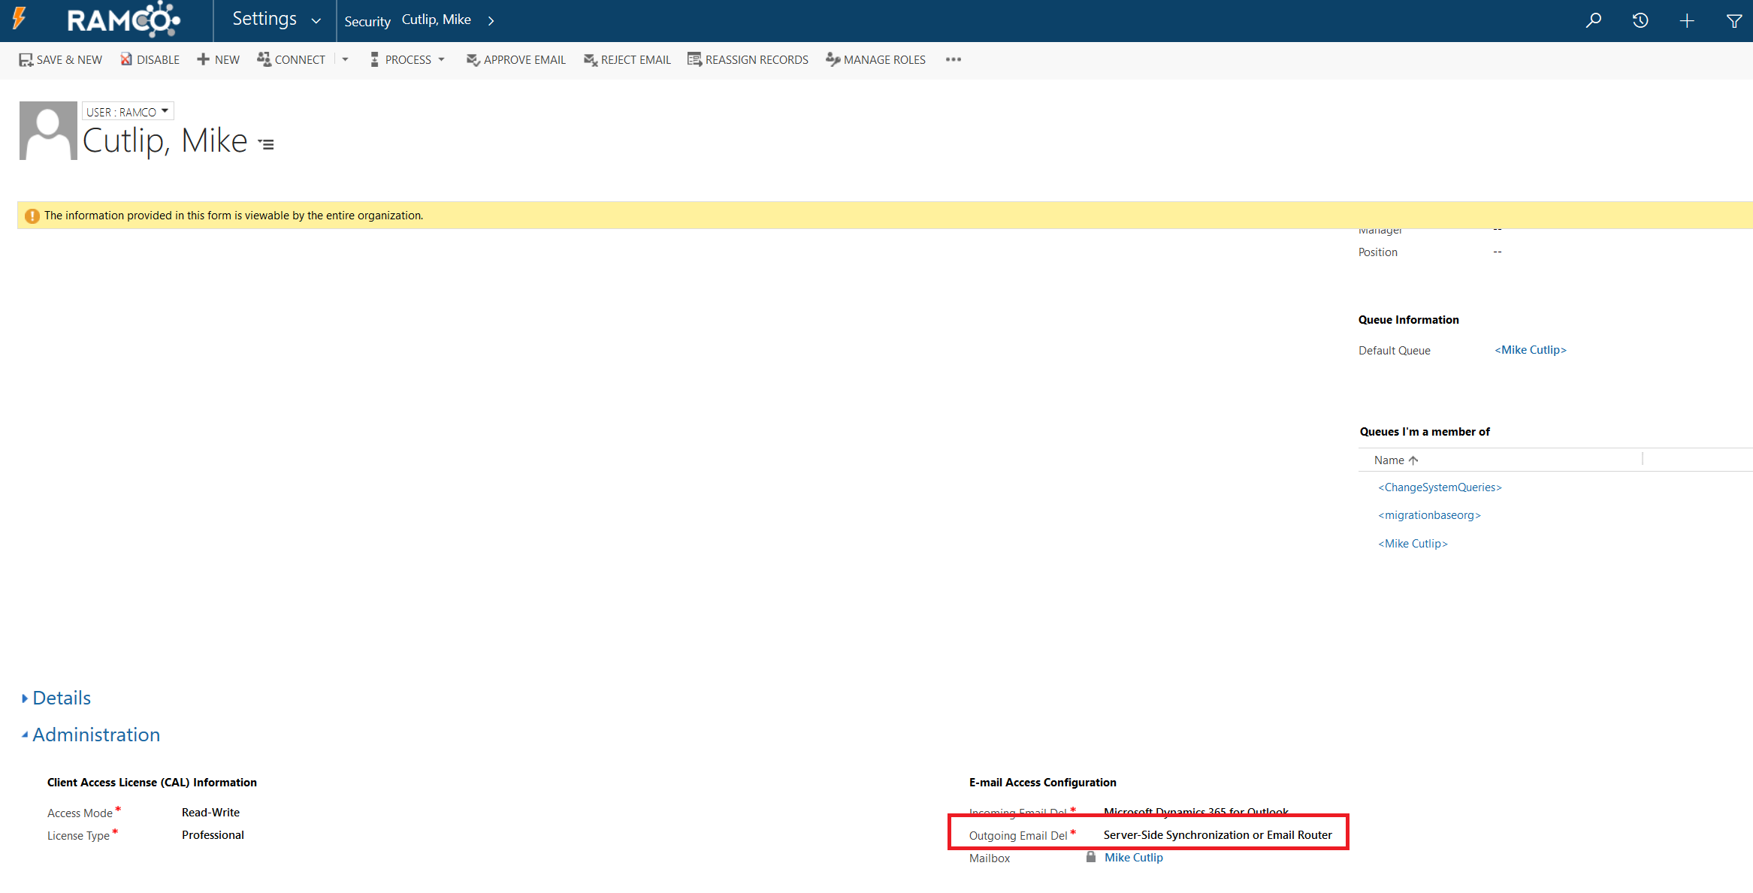
Task: Open the Settings area menu
Action: point(274,20)
